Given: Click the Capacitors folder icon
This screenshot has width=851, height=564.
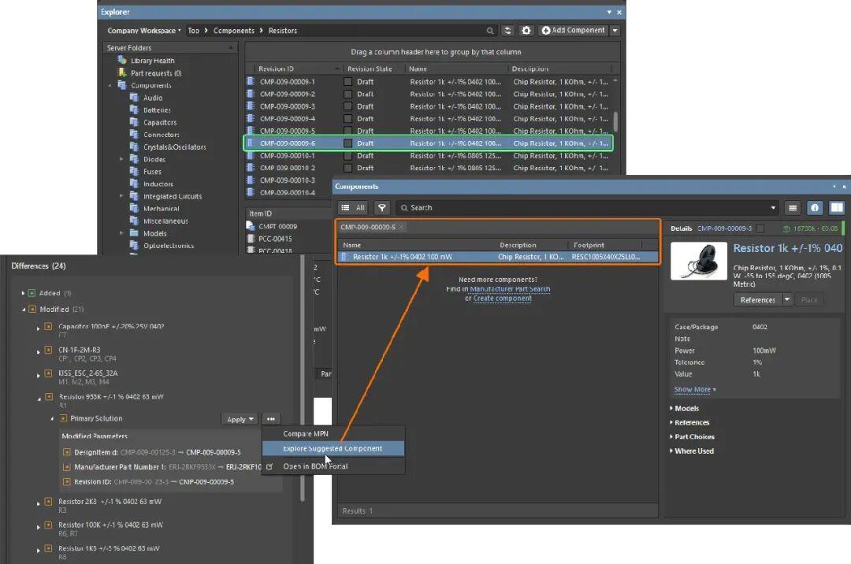Looking at the screenshot, I should pos(134,122).
